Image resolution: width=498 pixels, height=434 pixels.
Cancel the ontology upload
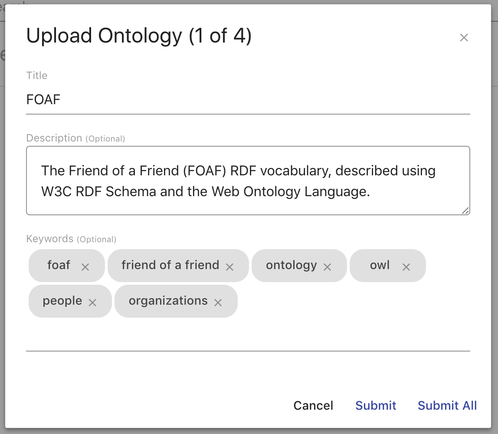coord(313,405)
